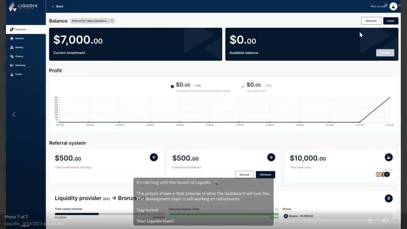
Task: Click Reinvest in Commissions Balance card
Action: 245,175
